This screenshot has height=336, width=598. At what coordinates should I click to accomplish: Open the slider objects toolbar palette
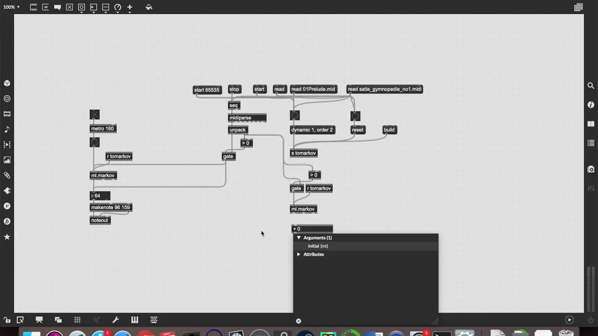pyautogui.click(x=106, y=7)
